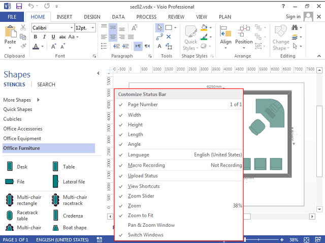Open the Calibri font name dropdown
The height and width of the screenshot is (243, 325).
(x=71, y=28)
